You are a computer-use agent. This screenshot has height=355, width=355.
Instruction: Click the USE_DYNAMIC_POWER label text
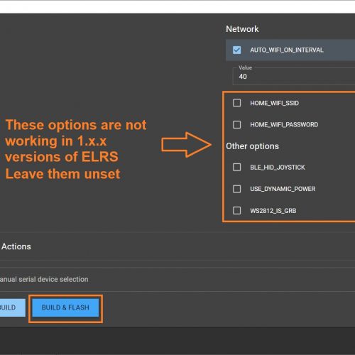pos(283,189)
